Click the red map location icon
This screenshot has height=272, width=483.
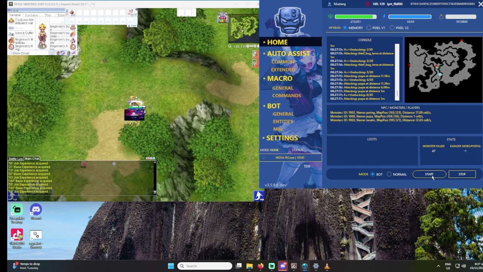(x=368, y=4)
